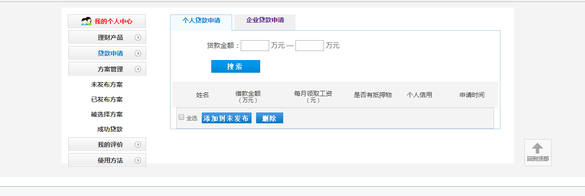Open 成功贷款 in the sidebar

point(110,129)
